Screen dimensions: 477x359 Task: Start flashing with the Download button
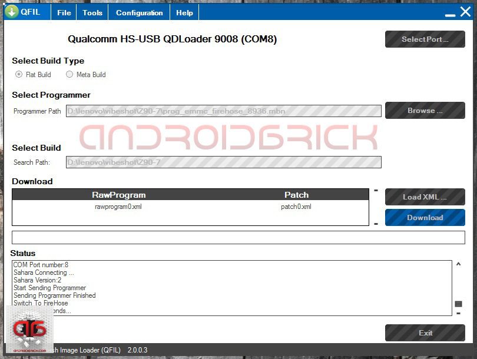pos(425,217)
